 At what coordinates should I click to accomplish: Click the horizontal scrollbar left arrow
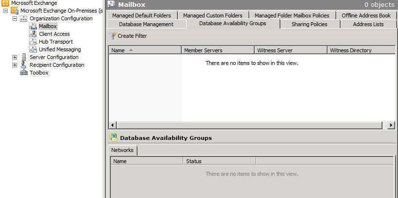[112, 125]
